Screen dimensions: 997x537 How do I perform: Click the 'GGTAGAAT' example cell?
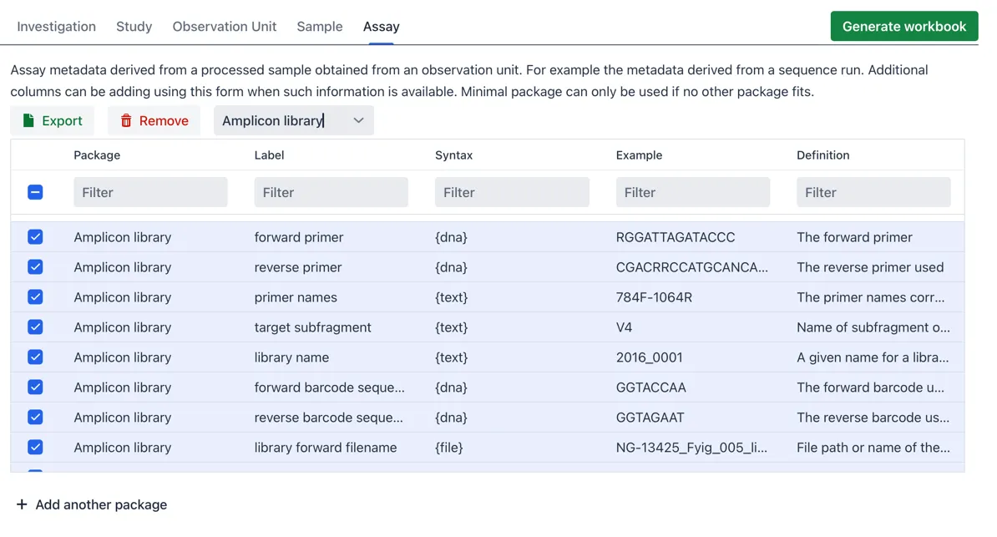click(650, 418)
